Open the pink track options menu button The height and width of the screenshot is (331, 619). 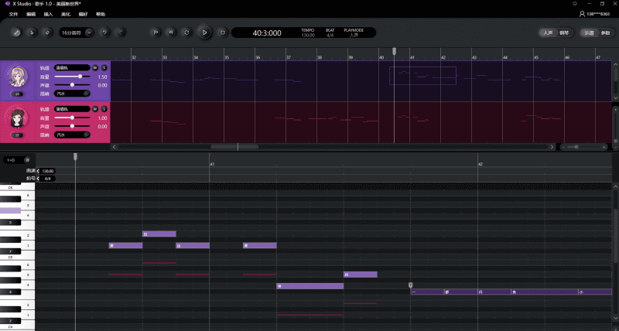point(17,135)
